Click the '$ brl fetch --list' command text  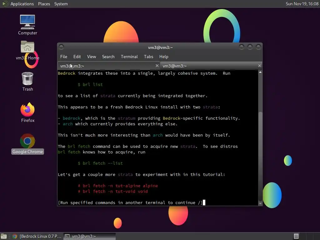[x=100, y=163]
